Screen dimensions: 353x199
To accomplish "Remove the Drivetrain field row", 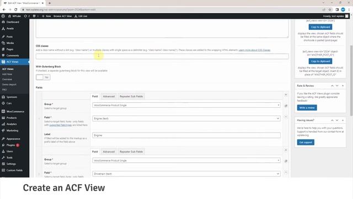I will (x=286, y=172).
